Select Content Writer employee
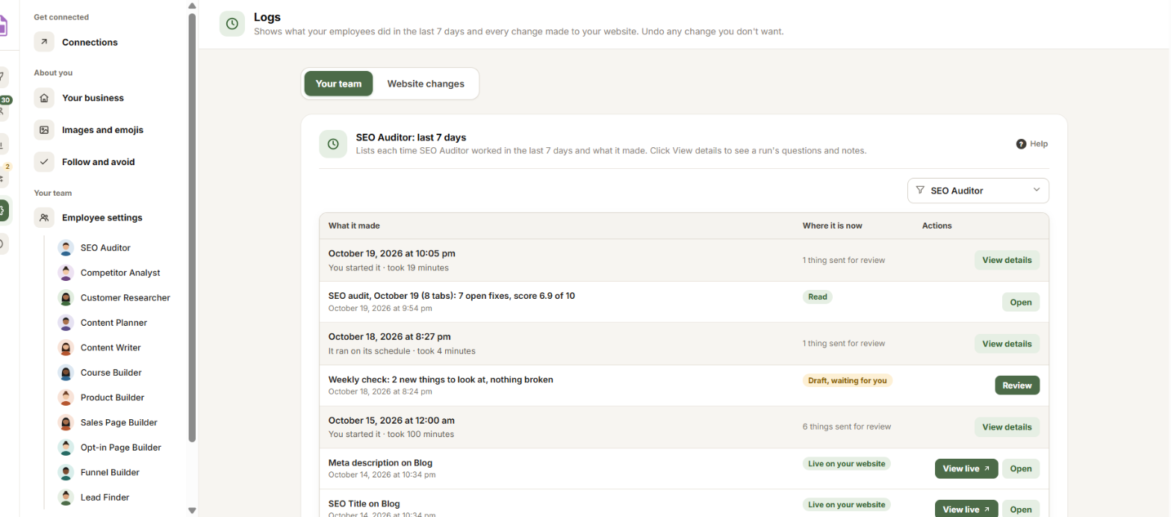 pos(111,347)
